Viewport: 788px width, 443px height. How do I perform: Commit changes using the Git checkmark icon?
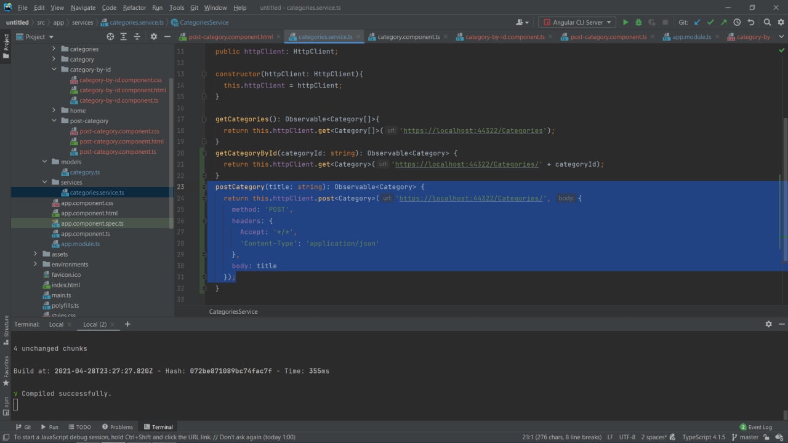click(x=710, y=22)
